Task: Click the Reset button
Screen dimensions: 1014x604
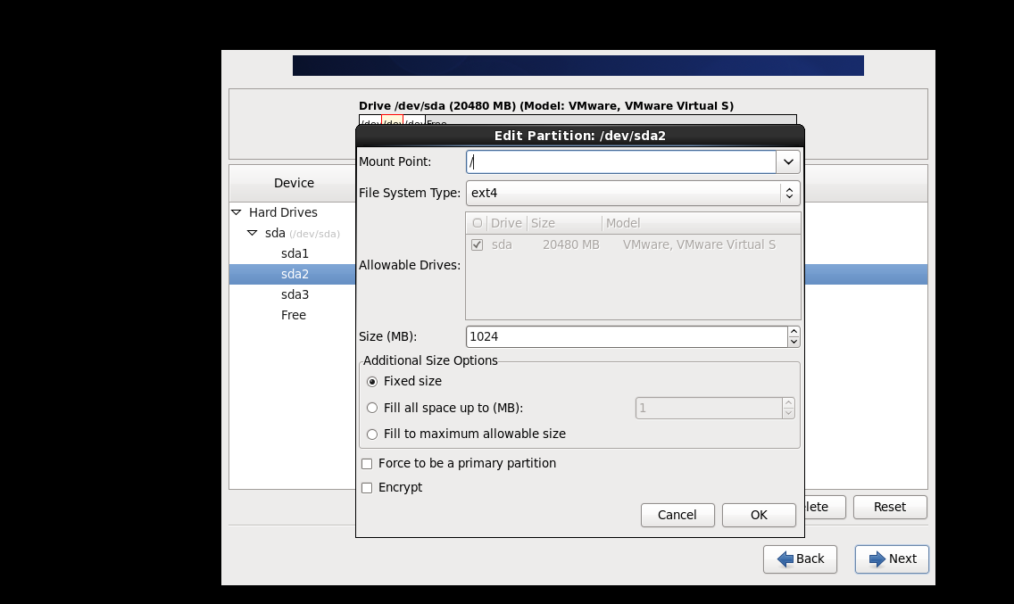Action: click(x=890, y=507)
